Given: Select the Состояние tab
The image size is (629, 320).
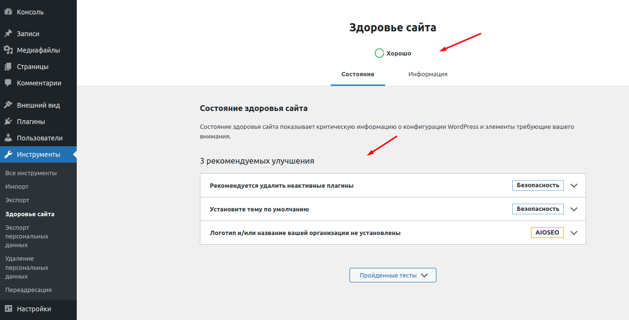Looking at the screenshot, I should click(x=358, y=74).
